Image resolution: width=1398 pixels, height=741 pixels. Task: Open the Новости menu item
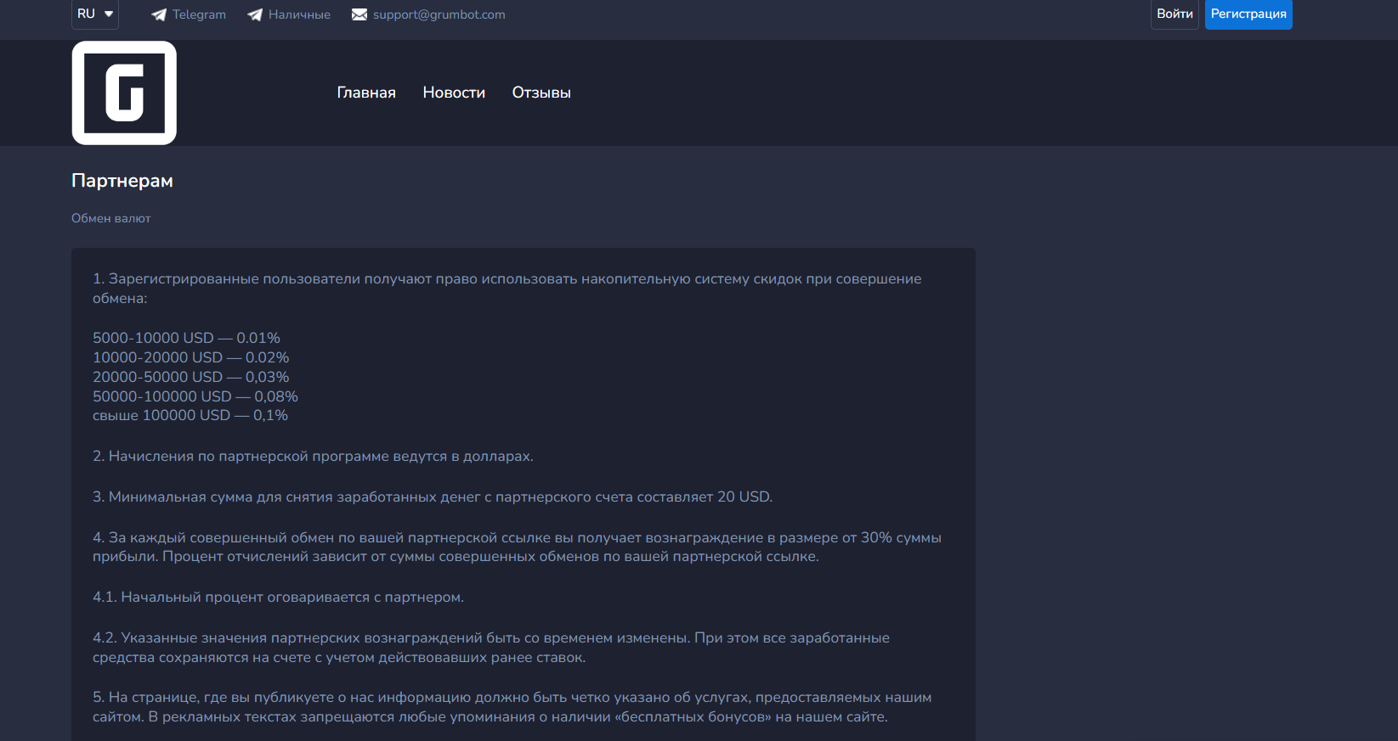(454, 93)
